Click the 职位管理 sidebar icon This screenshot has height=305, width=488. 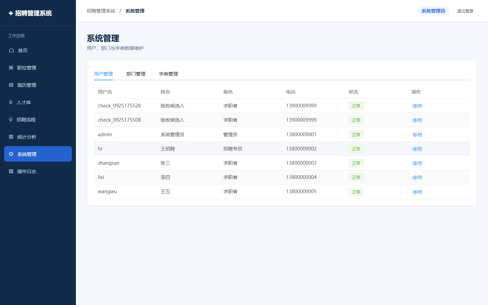pyautogui.click(x=11, y=67)
